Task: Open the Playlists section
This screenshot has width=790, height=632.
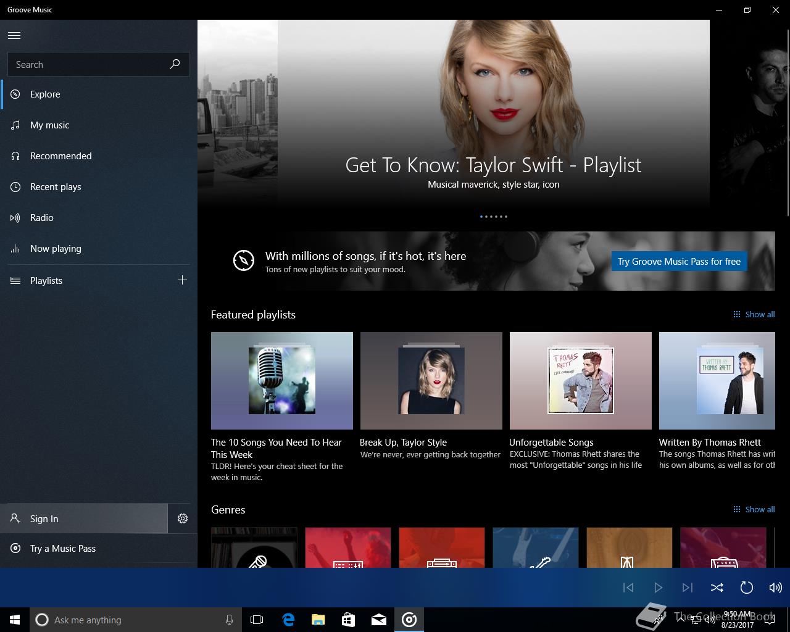Action: click(86, 281)
